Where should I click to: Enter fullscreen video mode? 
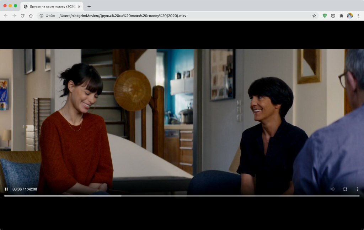click(345, 189)
